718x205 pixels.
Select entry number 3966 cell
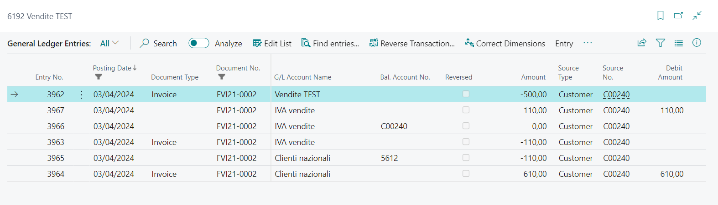pos(56,126)
